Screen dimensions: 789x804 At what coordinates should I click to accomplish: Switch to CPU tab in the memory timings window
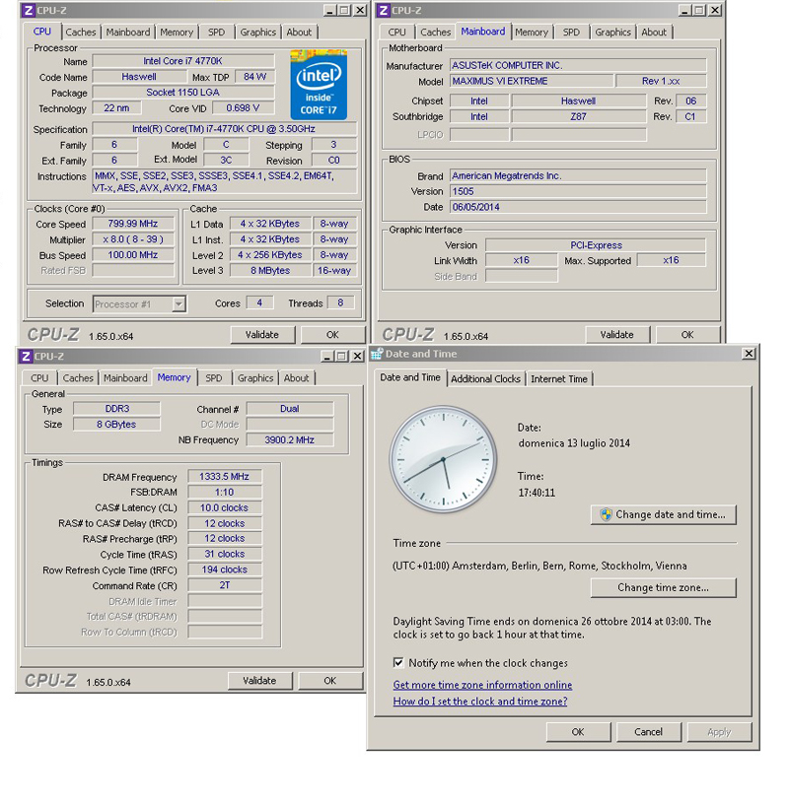coord(39,378)
